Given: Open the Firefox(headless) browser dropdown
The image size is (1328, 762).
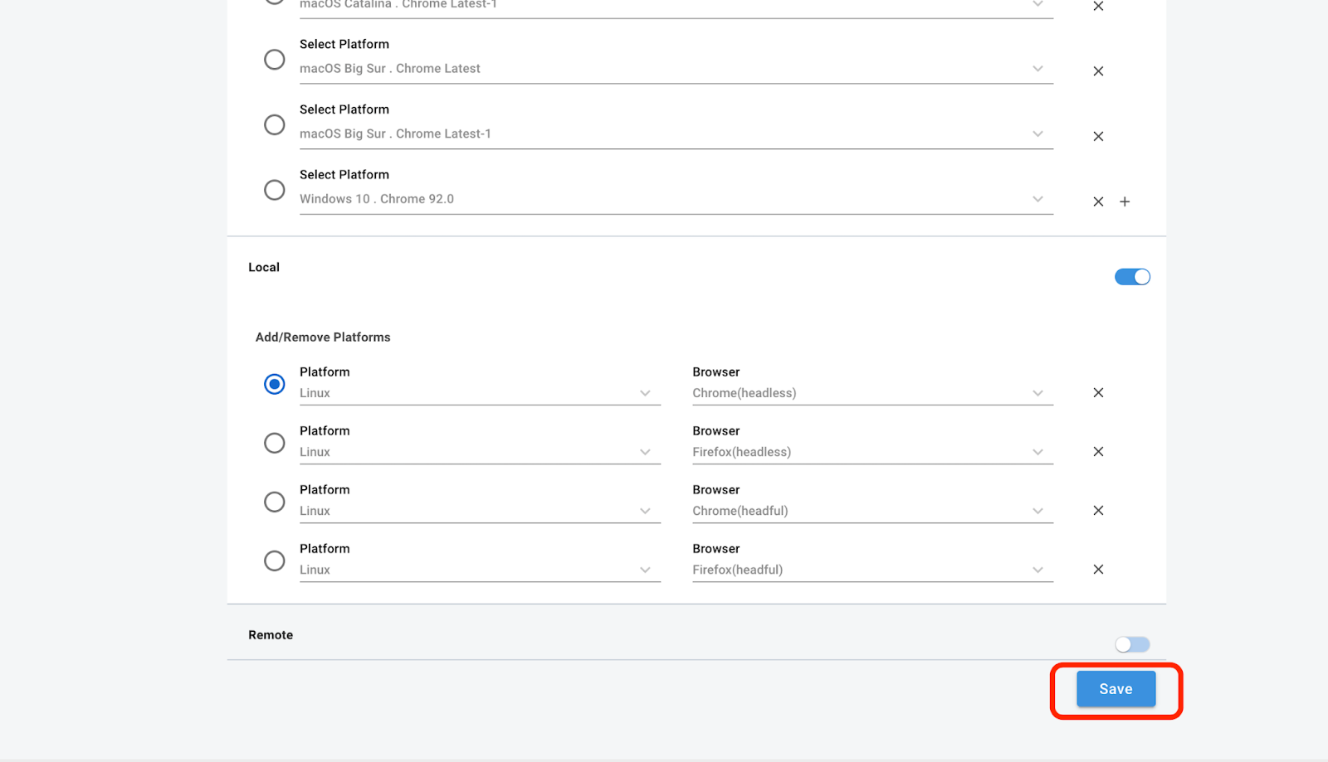Looking at the screenshot, I should [872, 452].
